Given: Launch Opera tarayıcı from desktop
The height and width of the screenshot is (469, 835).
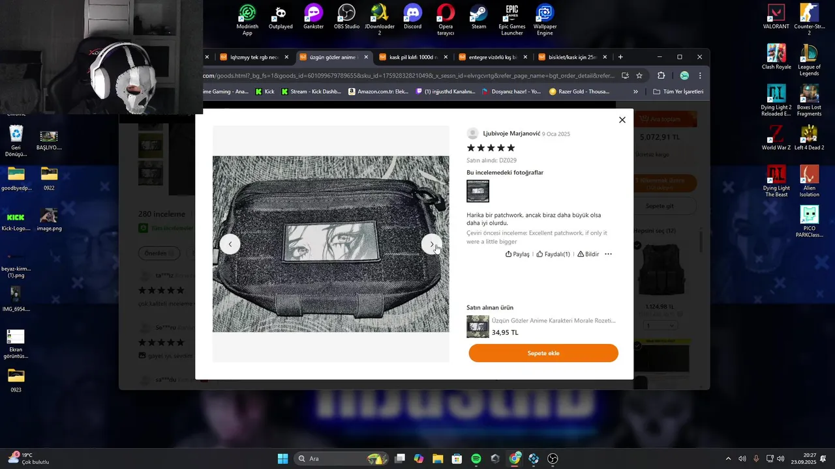Looking at the screenshot, I should [446, 20].
